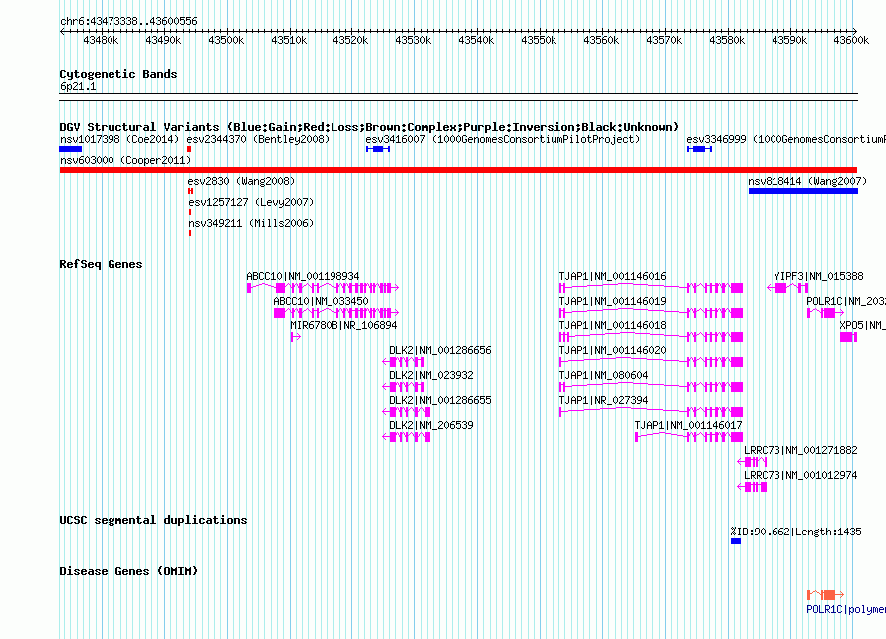This screenshot has width=886, height=639.
Task: Click the UCSC segmental duplications track title
Action: coord(153,520)
